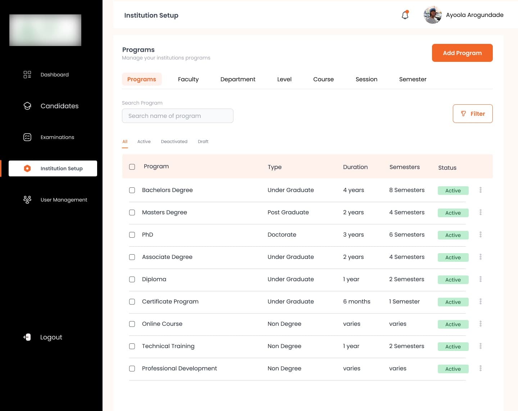
Task: Check the Certificate Program checkbox
Action: (132, 302)
